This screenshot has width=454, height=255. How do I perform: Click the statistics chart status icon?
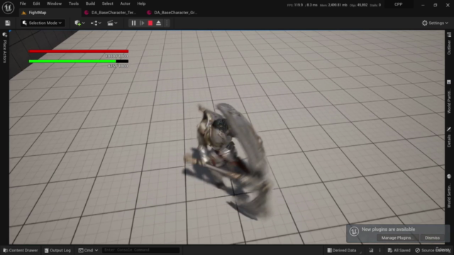[x=371, y=250]
